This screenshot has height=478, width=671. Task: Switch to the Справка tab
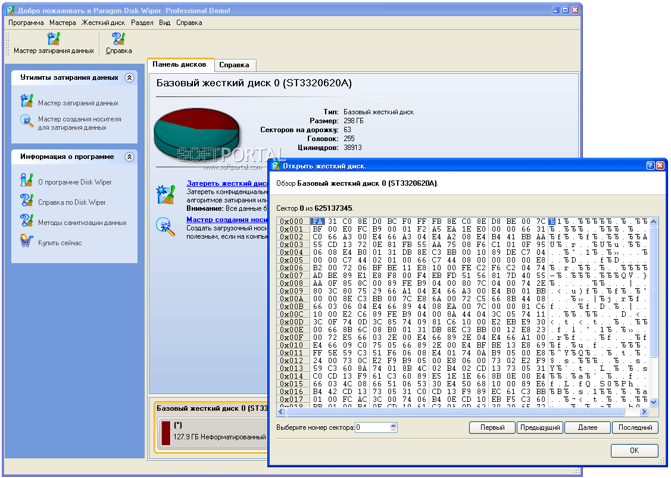click(234, 65)
